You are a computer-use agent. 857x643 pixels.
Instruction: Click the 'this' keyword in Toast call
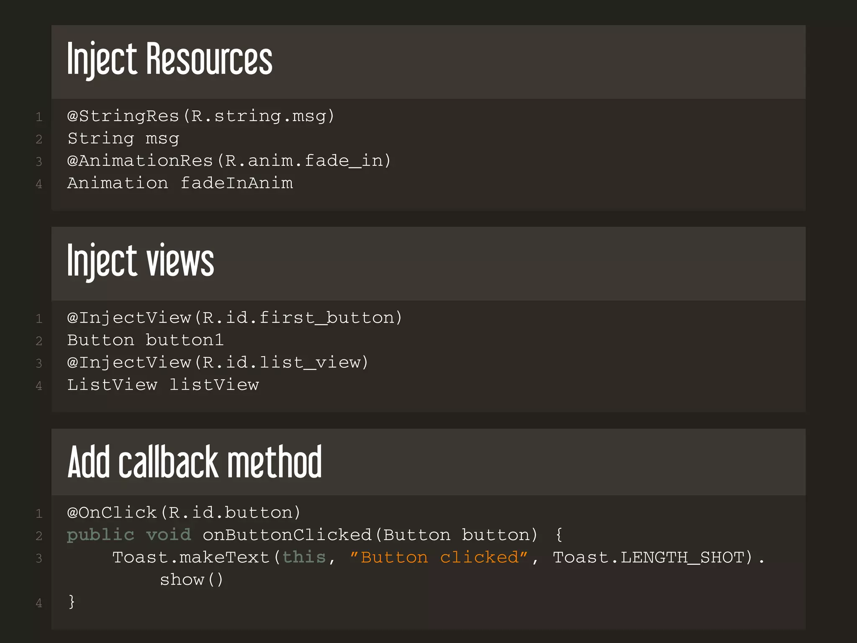(x=304, y=557)
